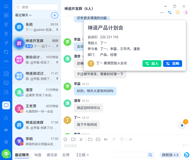Insert code snippet with code icon
Image resolution: width=191 pixels, height=160 pixels.
point(98,139)
